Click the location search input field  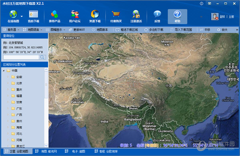point(21,57)
